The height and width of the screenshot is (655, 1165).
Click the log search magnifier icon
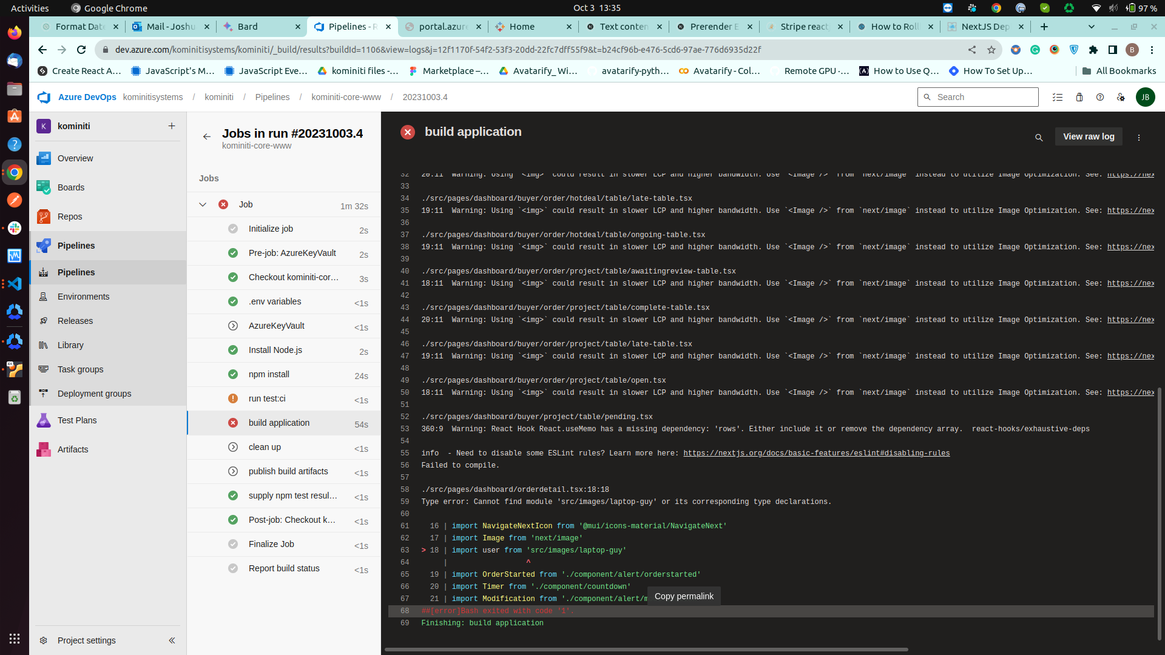(x=1039, y=138)
